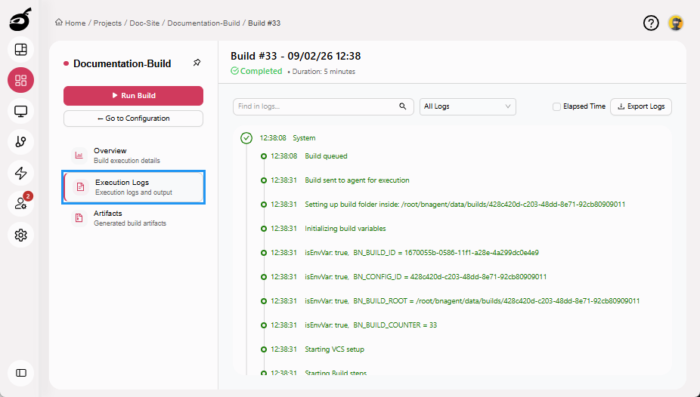This screenshot has width=700, height=397.
Task: Click the Duration: 5 minutes text
Action: [324, 71]
